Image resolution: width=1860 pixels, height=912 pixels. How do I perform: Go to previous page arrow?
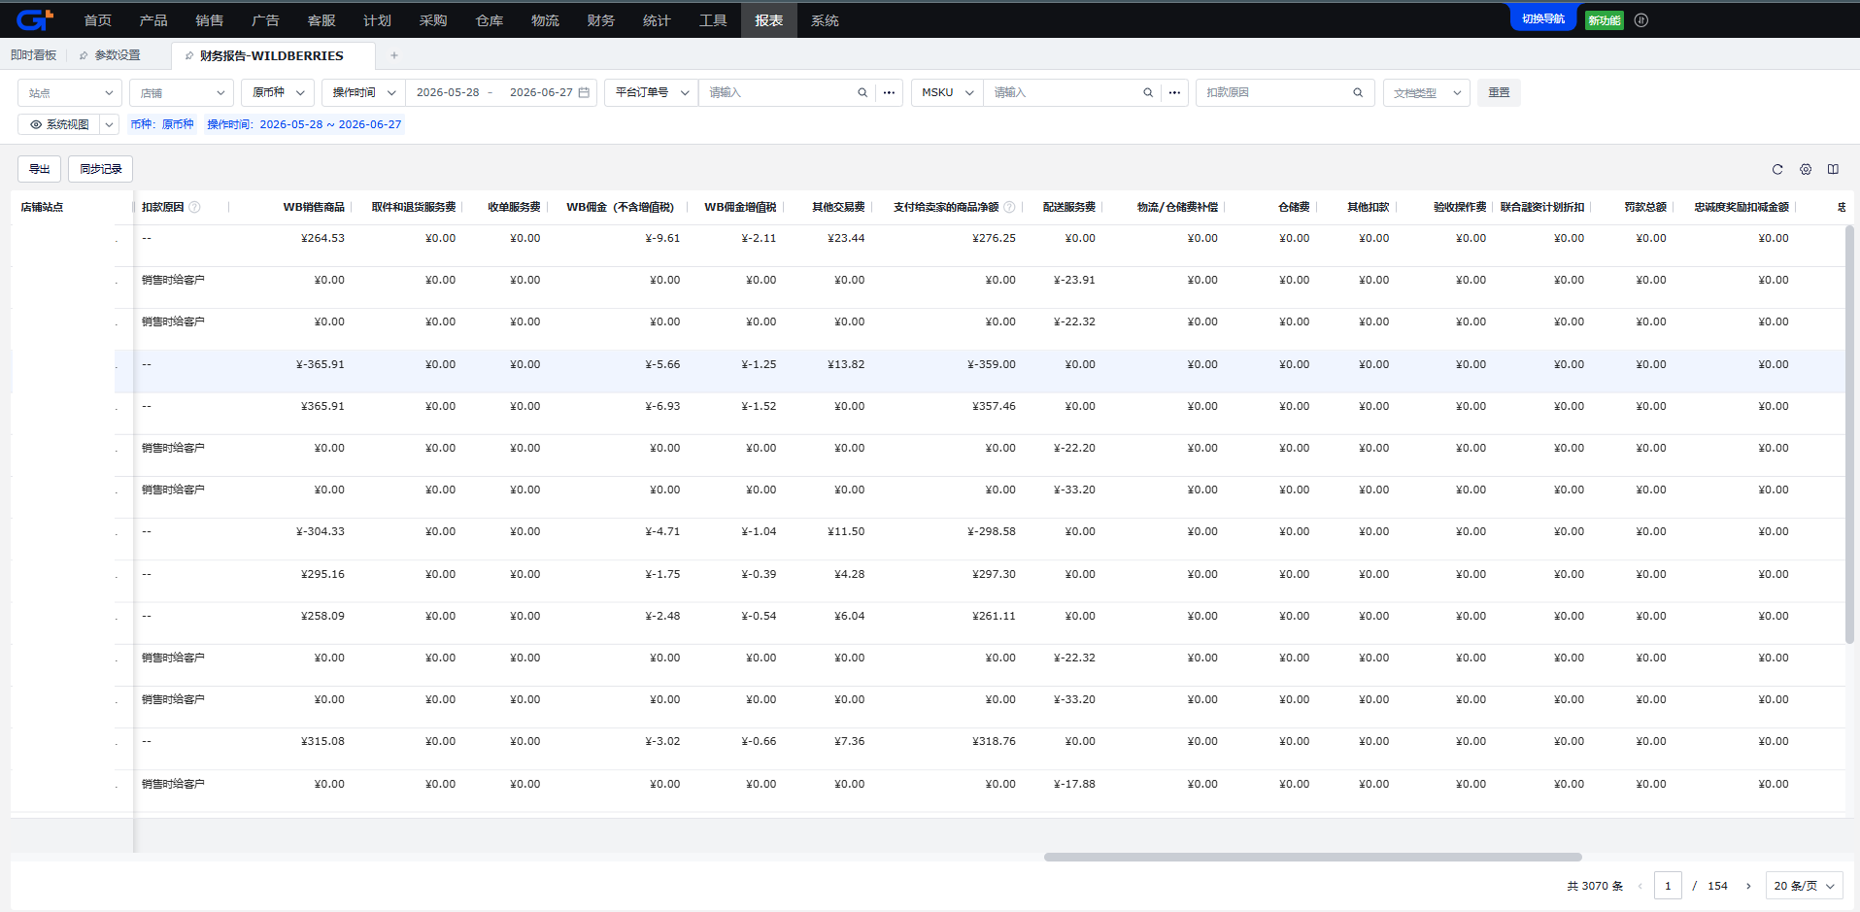1640,886
